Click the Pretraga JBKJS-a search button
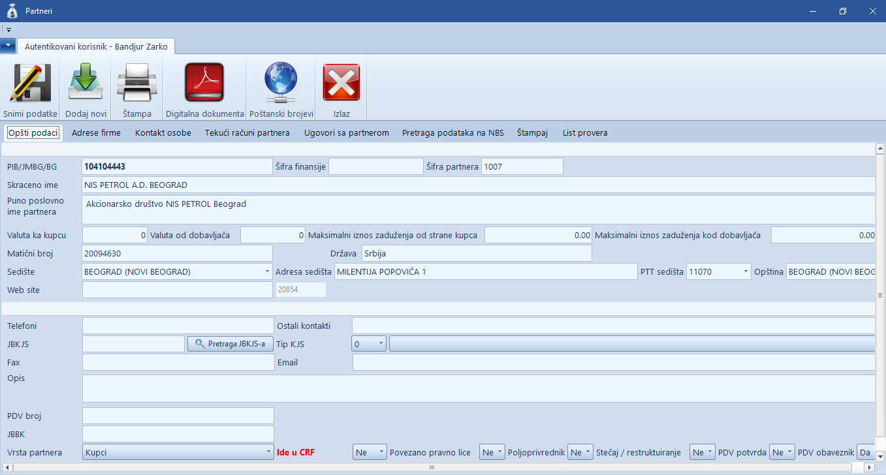The height and width of the screenshot is (475, 886). tap(230, 343)
